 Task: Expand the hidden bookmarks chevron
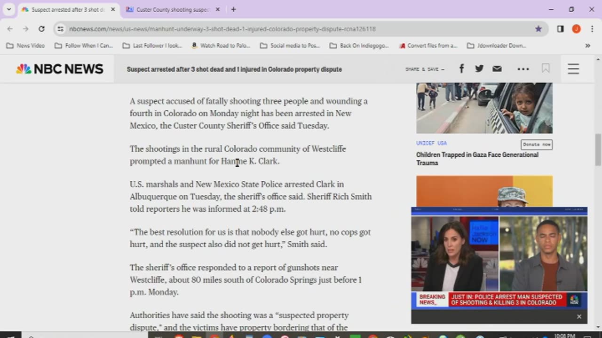point(587,46)
